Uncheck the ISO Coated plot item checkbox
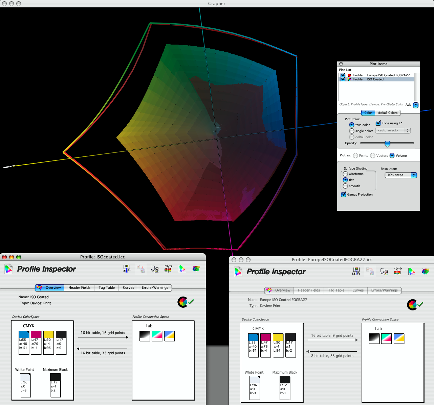434x405 pixels. (343, 79)
